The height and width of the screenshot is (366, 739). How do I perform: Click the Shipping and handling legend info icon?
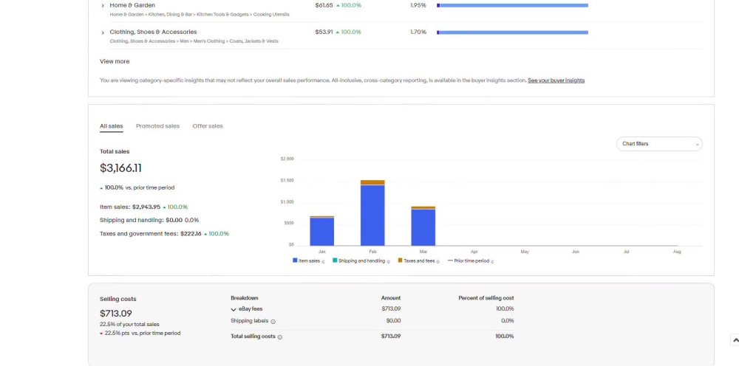389,261
